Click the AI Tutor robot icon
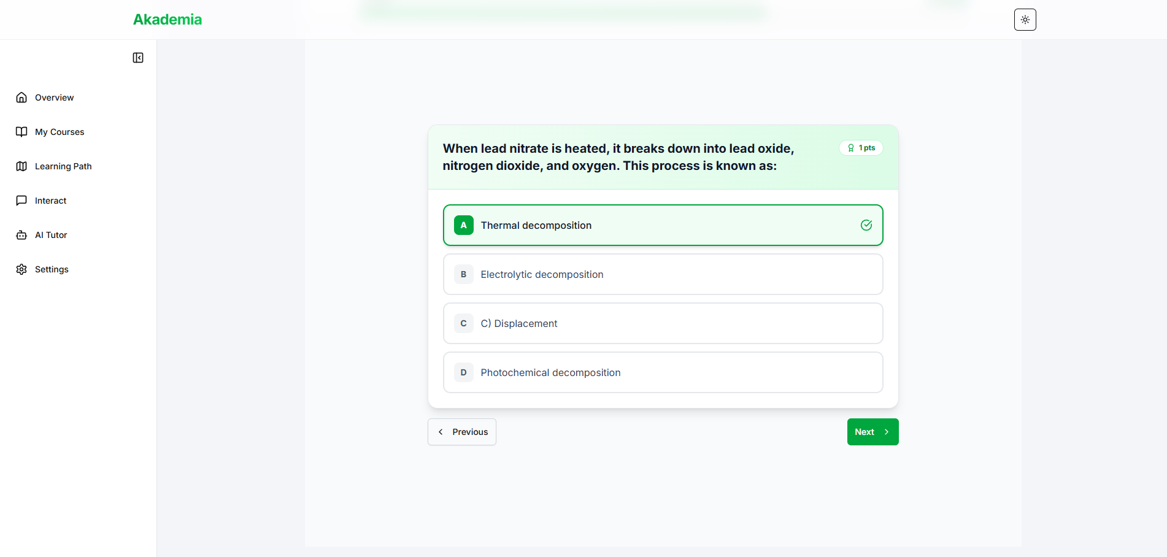This screenshot has width=1167, height=557. click(21, 235)
